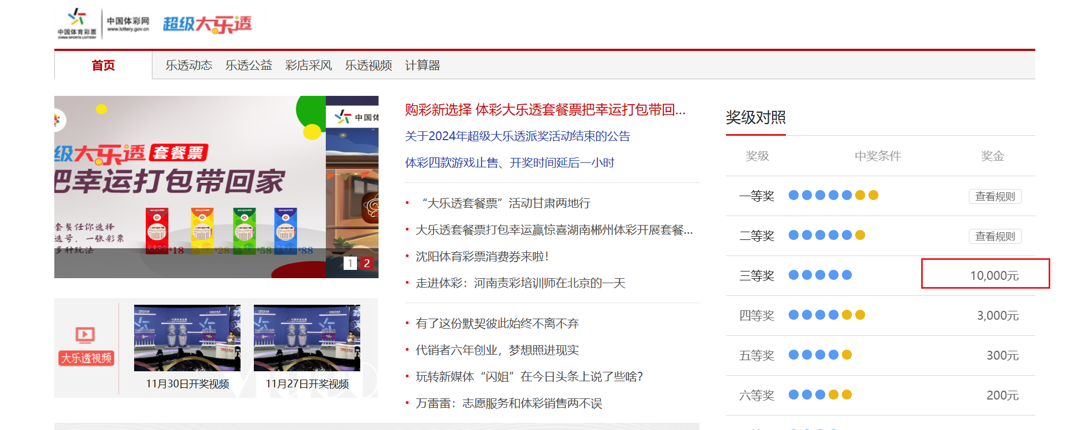The height and width of the screenshot is (430, 1073).
Task: Open 有了这份默契彼此始终不离不弃 article
Action: click(x=497, y=324)
